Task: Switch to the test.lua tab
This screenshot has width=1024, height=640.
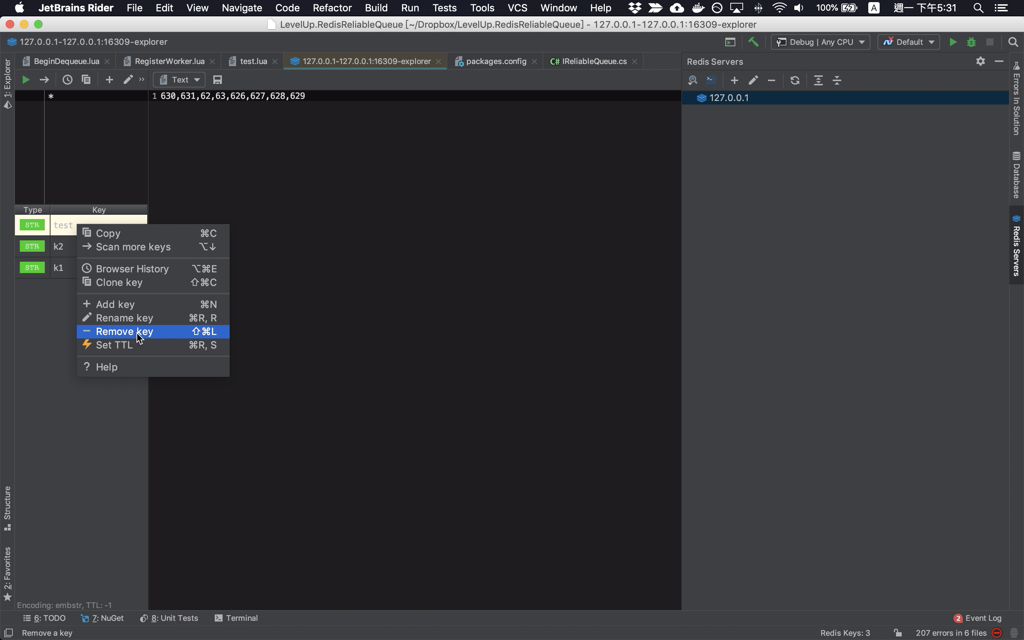Action: pos(253,62)
